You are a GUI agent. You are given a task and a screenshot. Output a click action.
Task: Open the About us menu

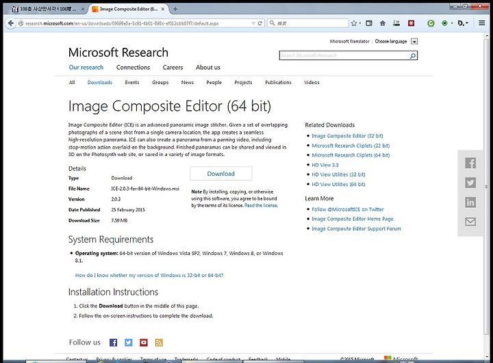point(208,67)
